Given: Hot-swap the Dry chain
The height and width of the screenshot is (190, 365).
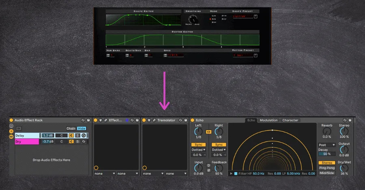Looking at the screenshot, I should [x=84, y=141].
